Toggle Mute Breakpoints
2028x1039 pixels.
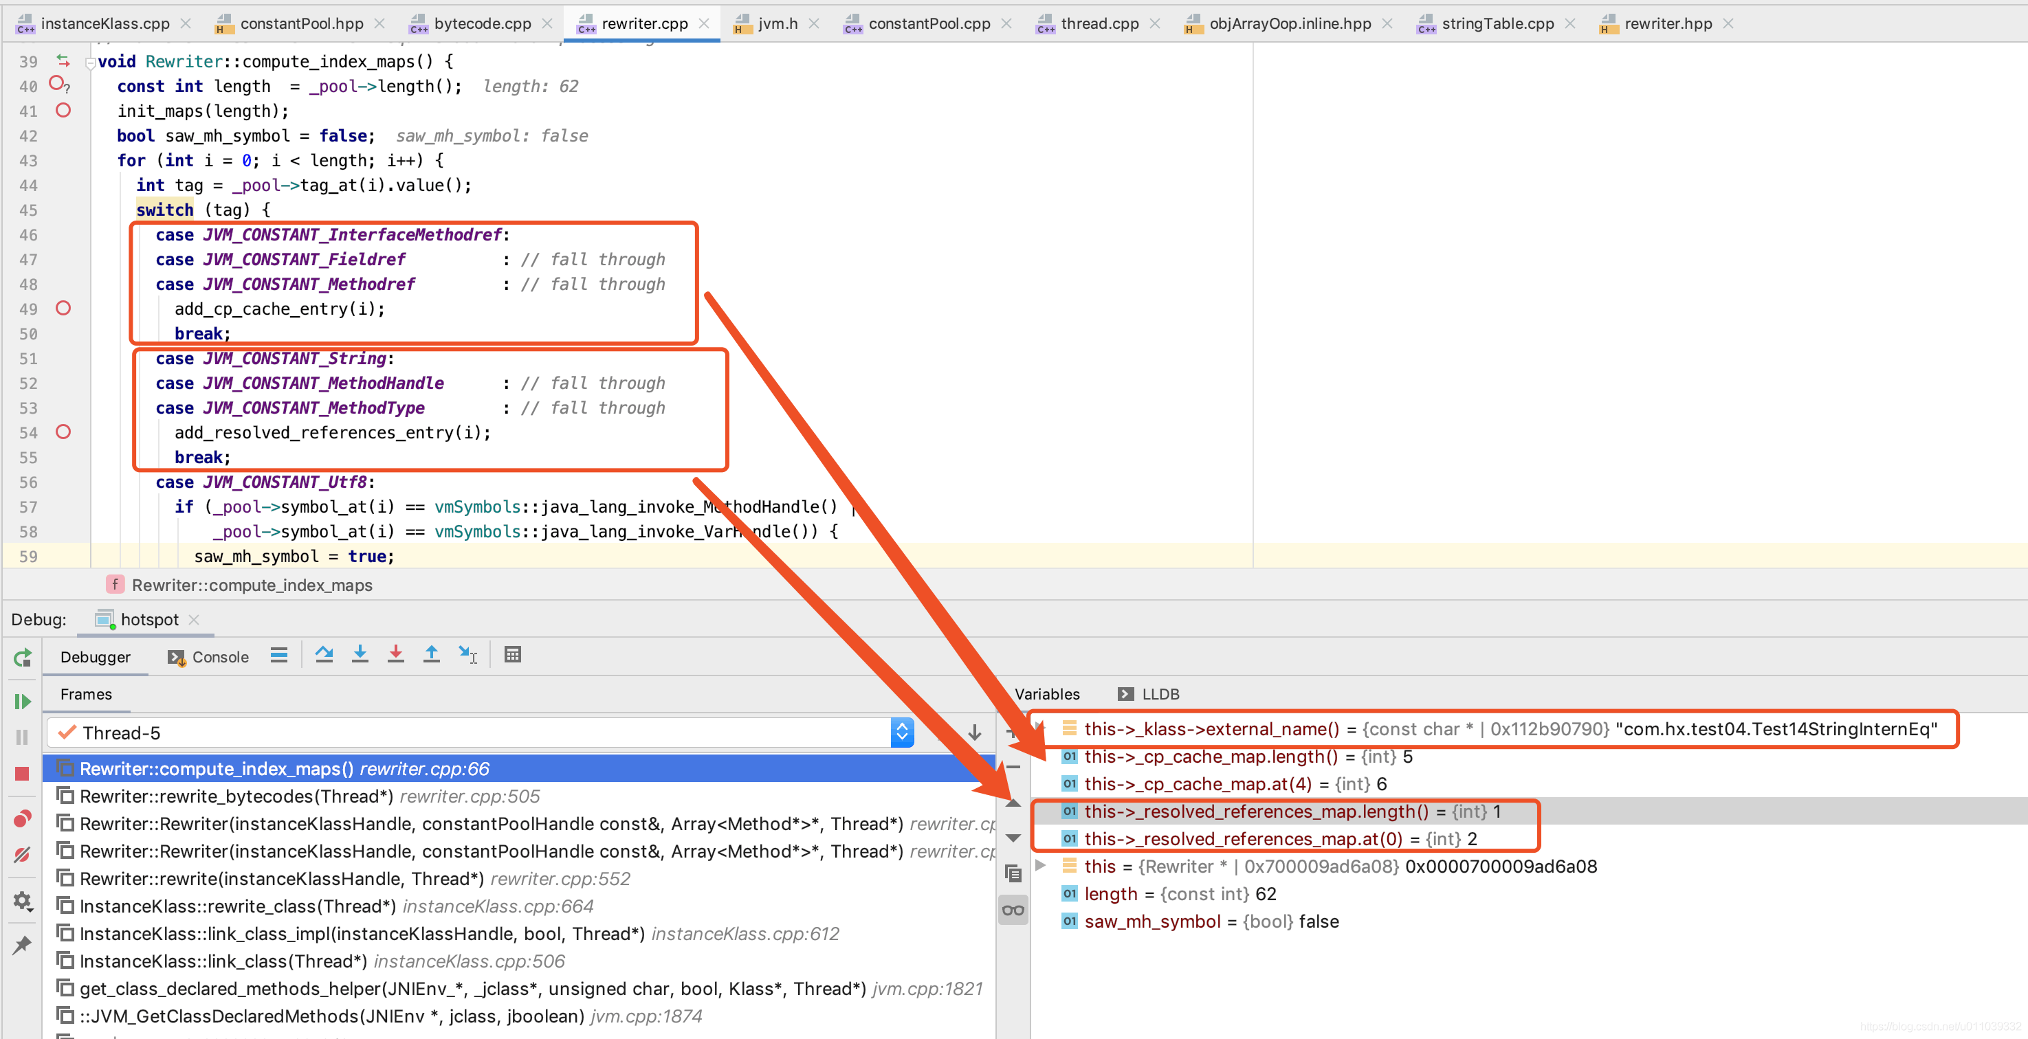coord(22,855)
